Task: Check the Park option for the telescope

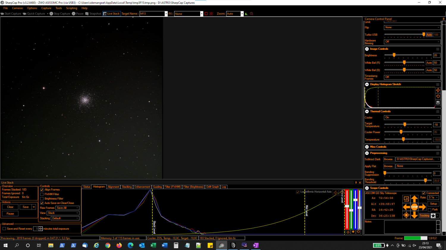Action: [429, 210]
